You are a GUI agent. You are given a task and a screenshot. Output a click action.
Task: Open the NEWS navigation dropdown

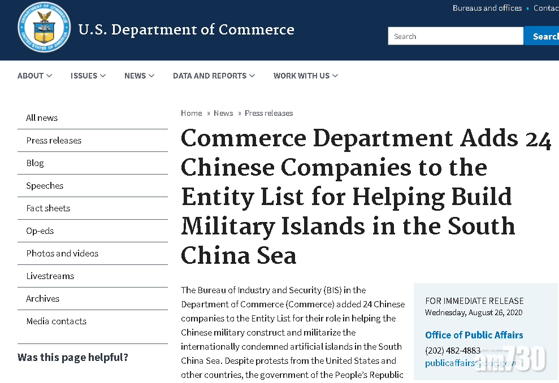(139, 76)
